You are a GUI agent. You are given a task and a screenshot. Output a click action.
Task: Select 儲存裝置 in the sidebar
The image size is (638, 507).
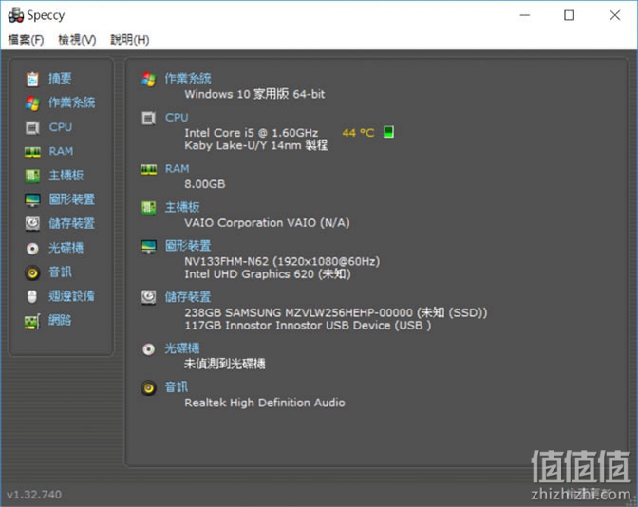tap(72, 223)
